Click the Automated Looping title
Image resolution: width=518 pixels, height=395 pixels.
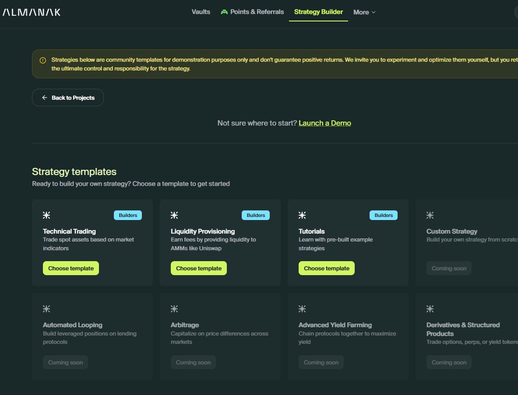coord(73,325)
